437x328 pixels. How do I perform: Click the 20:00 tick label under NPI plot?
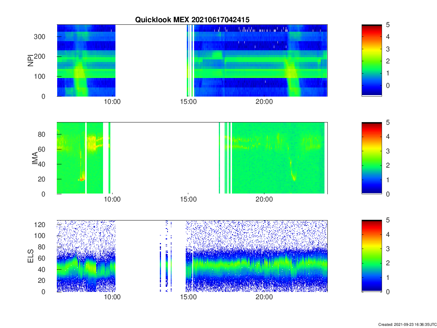click(x=264, y=102)
